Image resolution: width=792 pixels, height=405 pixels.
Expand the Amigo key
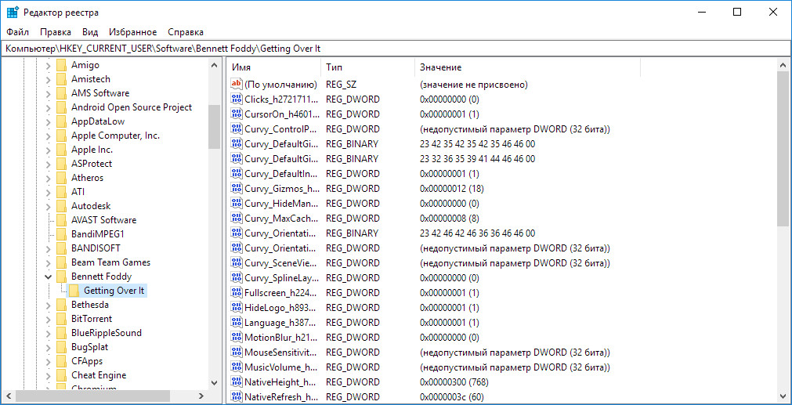click(49, 65)
